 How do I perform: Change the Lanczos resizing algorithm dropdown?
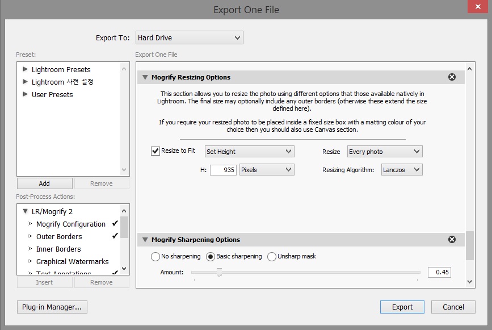coord(401,170)
